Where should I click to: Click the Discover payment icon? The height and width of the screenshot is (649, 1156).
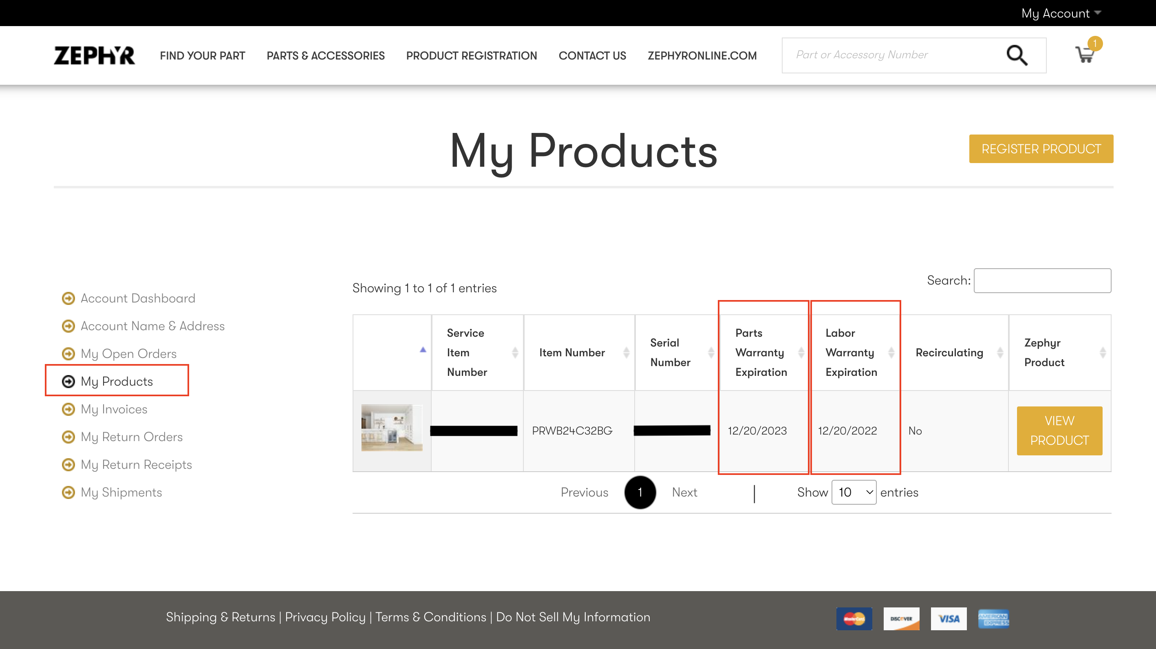tap(901, 618)
